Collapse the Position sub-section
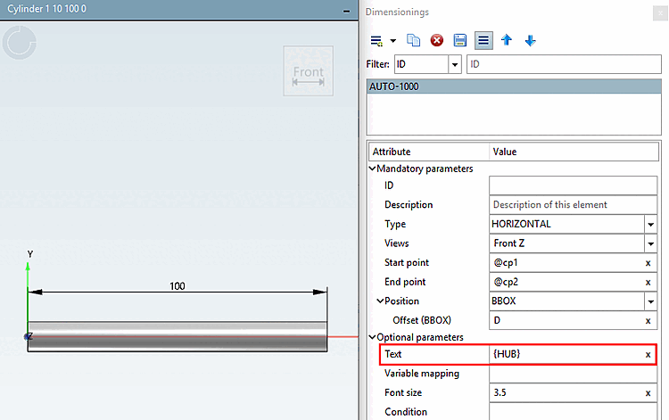Viewport: 669px width, 420px height. point(380,301)
